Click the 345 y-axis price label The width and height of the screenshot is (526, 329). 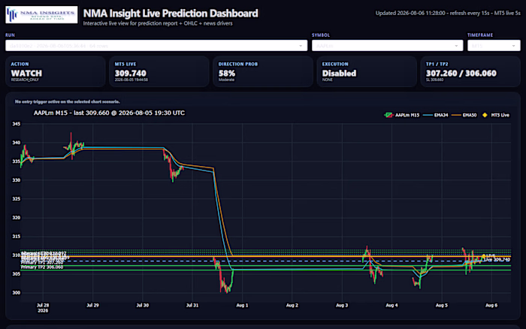click(16, 124)
